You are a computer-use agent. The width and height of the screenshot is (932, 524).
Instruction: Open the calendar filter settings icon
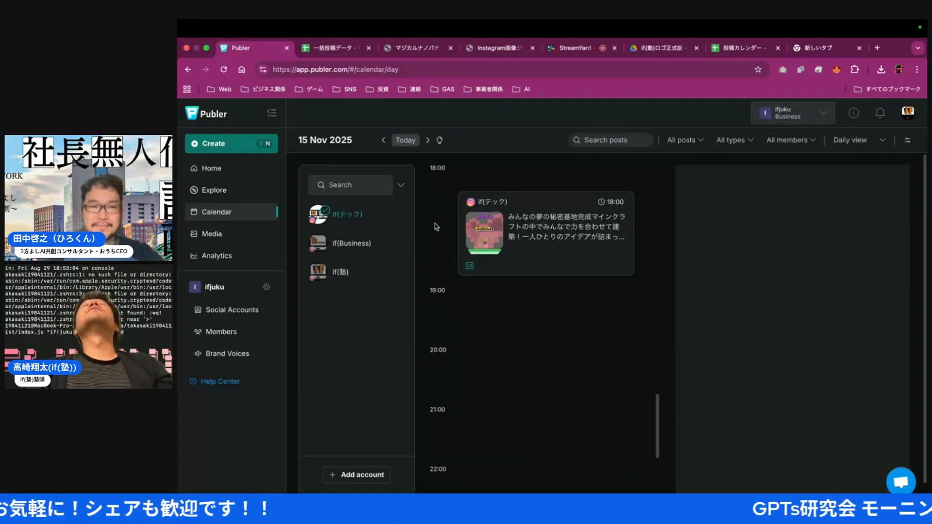(907, 140)
